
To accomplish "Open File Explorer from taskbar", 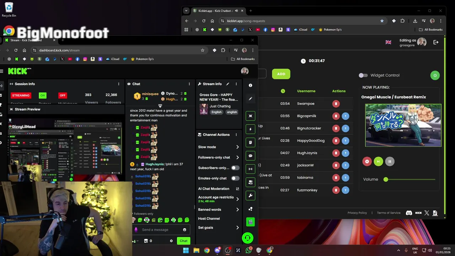I will [x=196, y=250].
